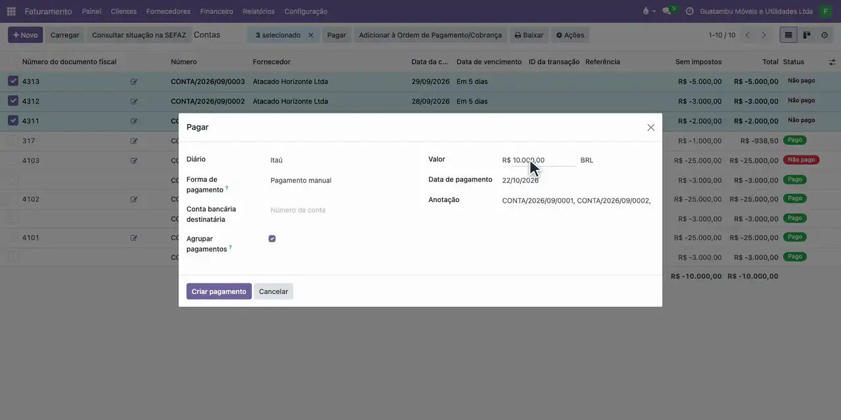Untick checkbox for document 4311
841x420 pixels.
click(13, 121)
